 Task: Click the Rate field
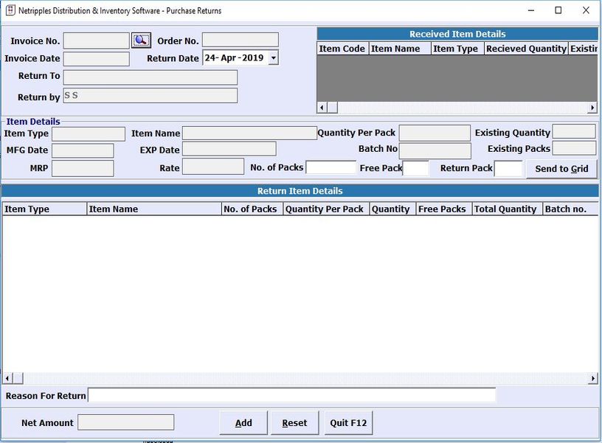click(x=213, y=167)
